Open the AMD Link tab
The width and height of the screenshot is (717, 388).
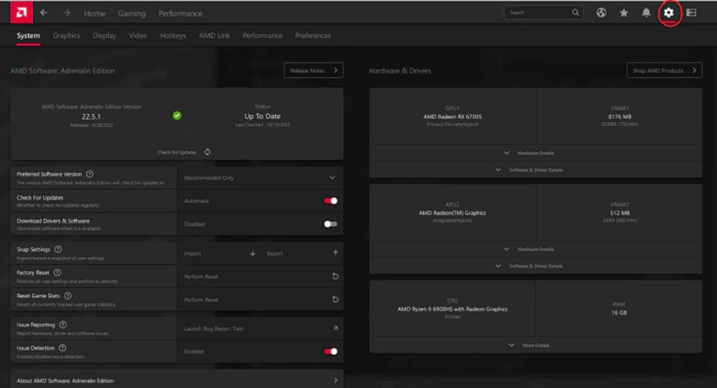pos(214,36)
